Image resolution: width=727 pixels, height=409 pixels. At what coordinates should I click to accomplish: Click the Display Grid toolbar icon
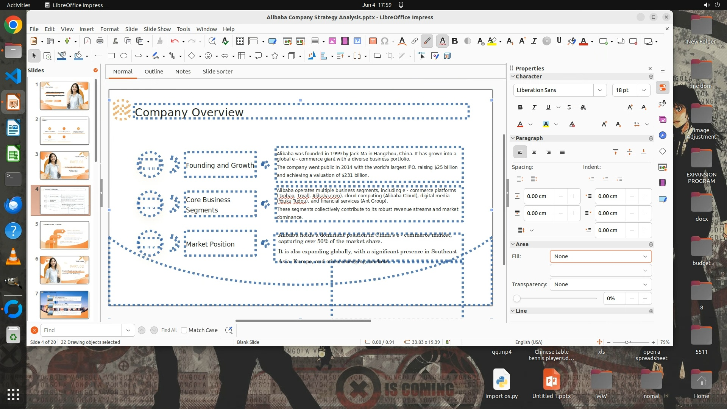point(240,41)
